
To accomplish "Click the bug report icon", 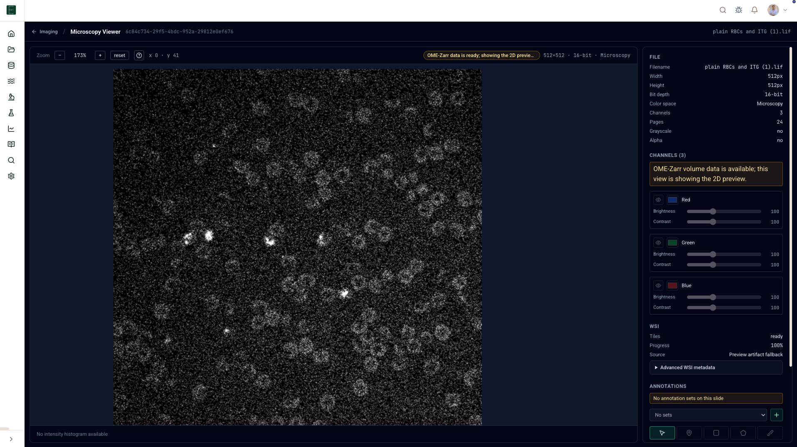I will (x=739, y=10).
